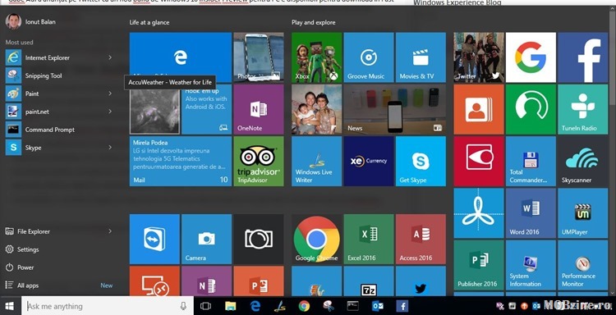
Task: Expand the Skype jump list arrow
Action: pyautogui.click(x=110, y=148)
